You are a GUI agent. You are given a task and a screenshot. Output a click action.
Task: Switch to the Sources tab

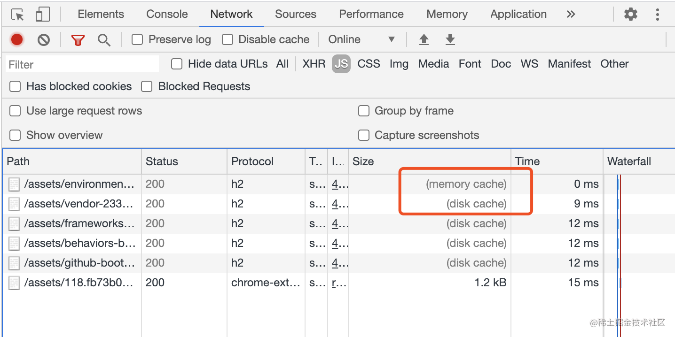coord(296,14)
